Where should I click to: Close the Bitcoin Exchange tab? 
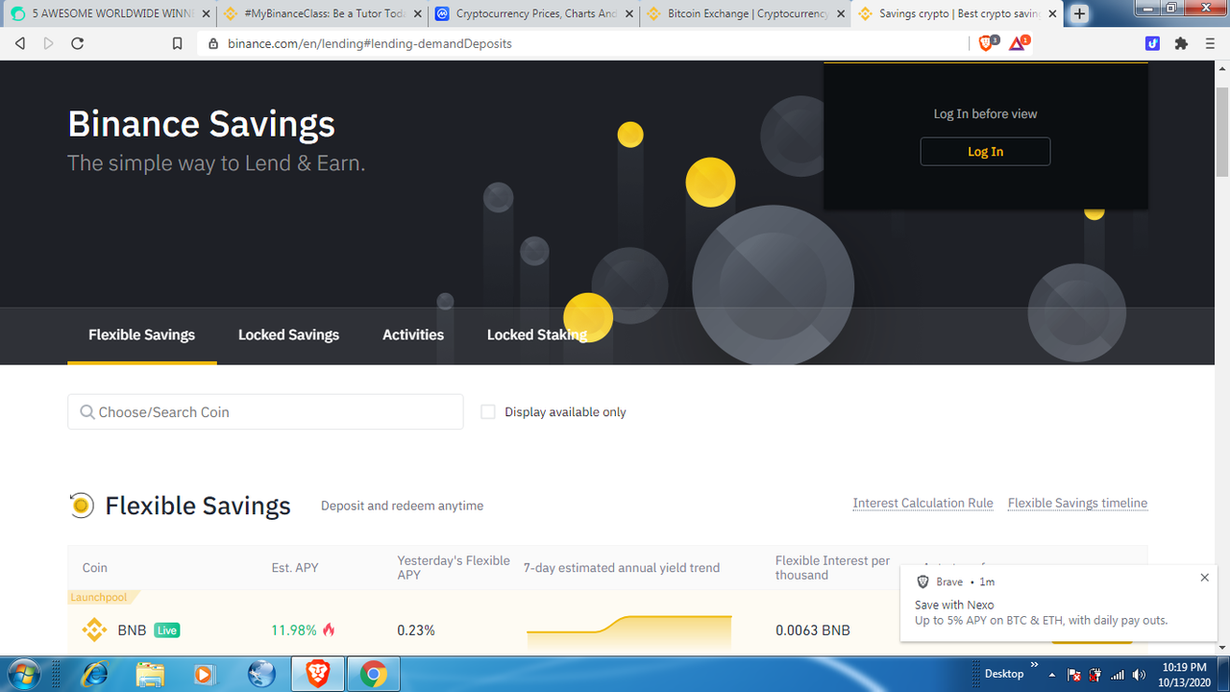click(841, 14)
